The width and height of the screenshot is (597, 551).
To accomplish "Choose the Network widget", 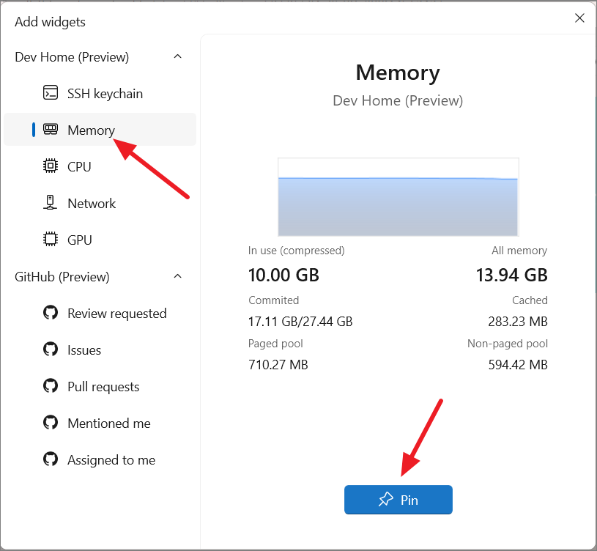I will point(100,203).
